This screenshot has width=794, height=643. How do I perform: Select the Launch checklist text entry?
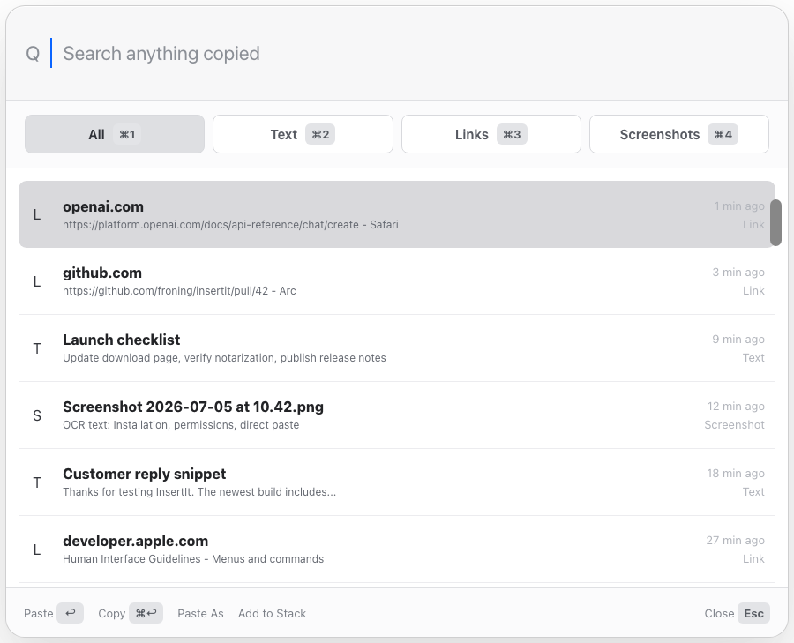click(397, 348)
